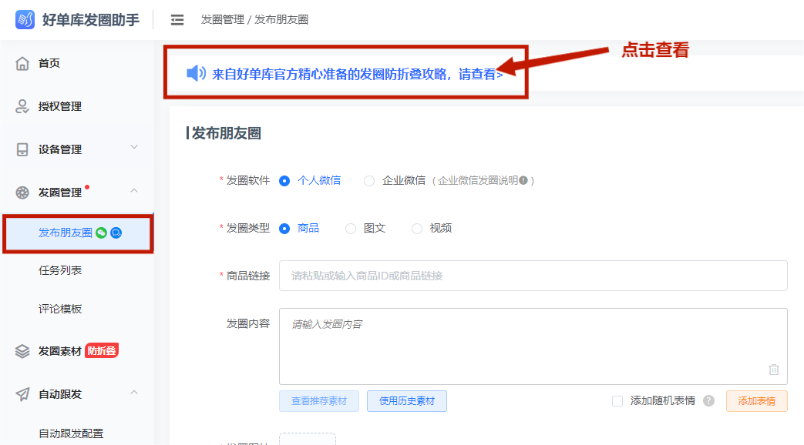The image size is (804, 445).
Task: Click the 好单库发圈助手 logo icon
Action: point(25,19)
